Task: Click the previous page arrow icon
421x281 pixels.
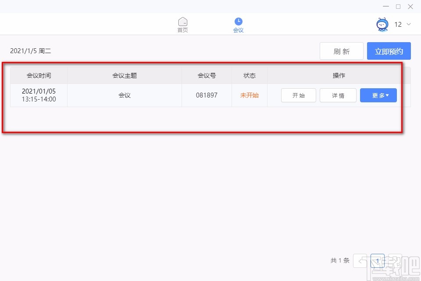Action: pos(360,260)
